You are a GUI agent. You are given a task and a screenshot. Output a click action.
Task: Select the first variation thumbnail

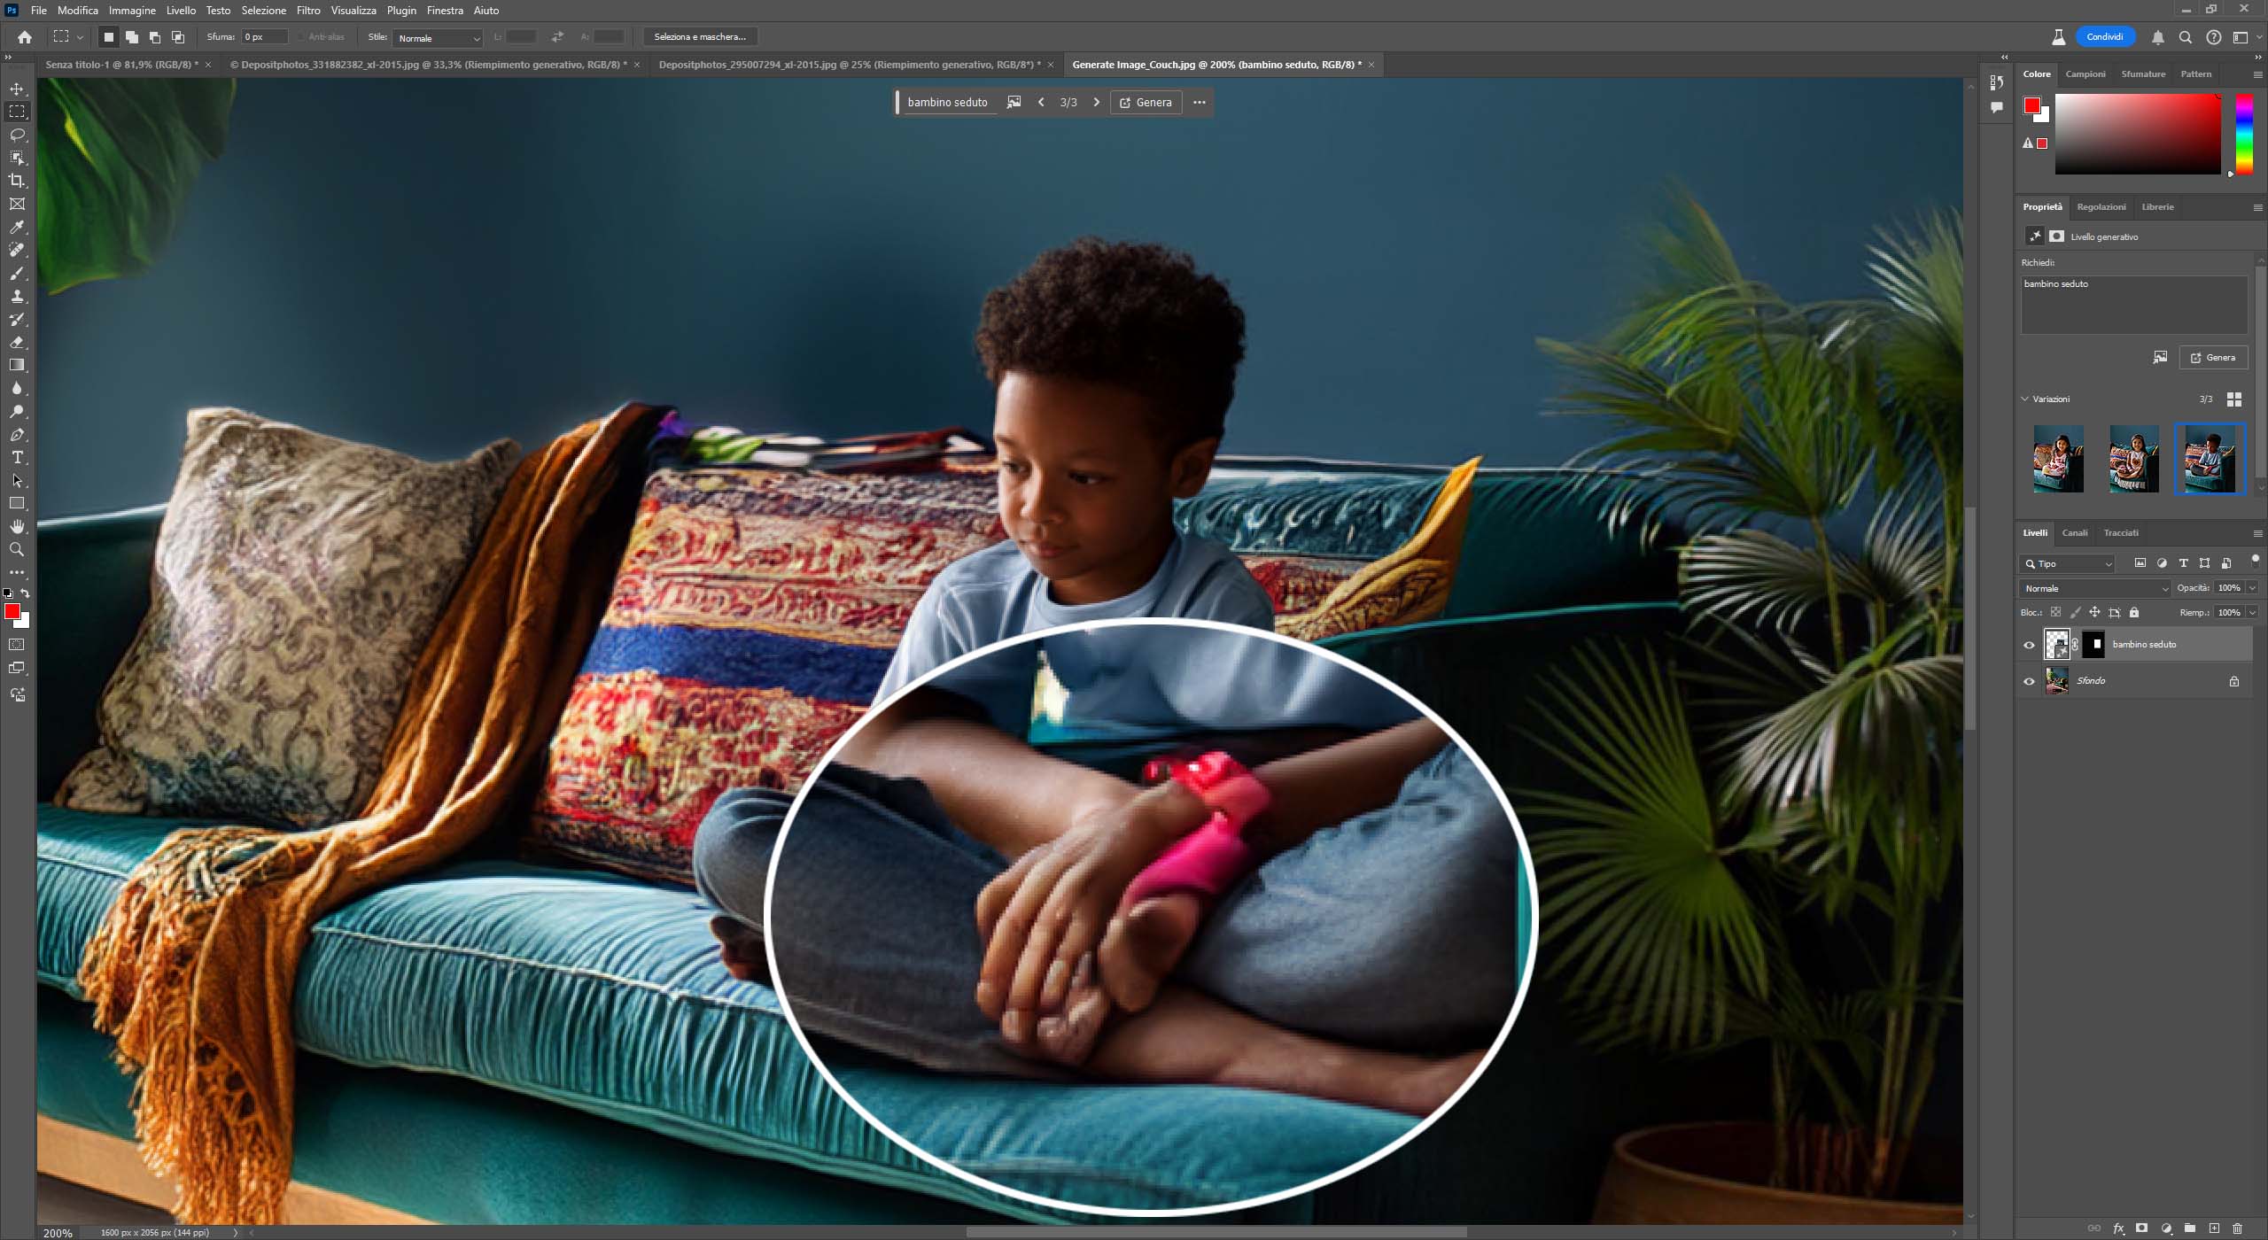click(2058, 459)
